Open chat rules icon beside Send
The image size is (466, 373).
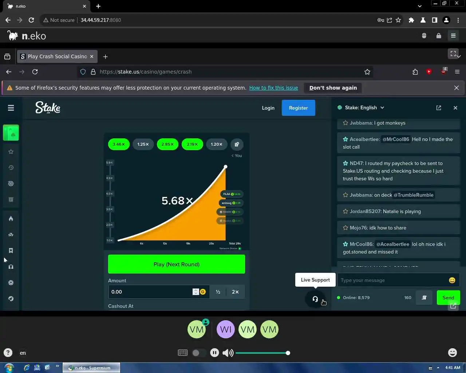tap(424, 298)
